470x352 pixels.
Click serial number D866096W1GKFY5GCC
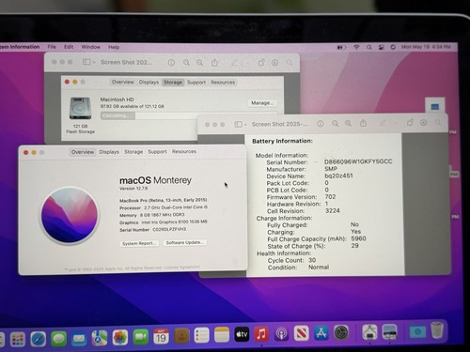(358, 161)
